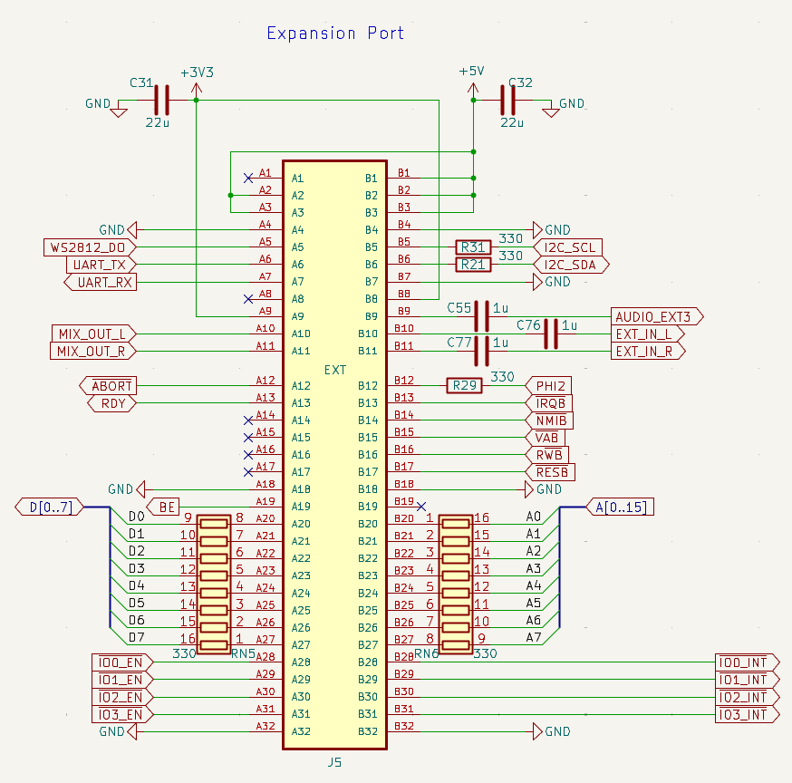This screenshot has height=783, width=792.
Task: Click the WS2812_DO global label
Action: coord(90,247)
